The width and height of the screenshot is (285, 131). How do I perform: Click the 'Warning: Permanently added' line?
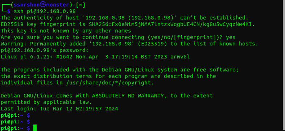[129, 44]
